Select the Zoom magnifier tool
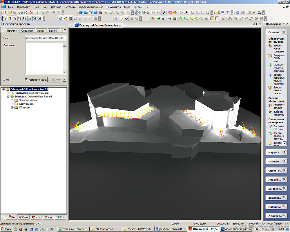290x232 pixels. (122, 18)
